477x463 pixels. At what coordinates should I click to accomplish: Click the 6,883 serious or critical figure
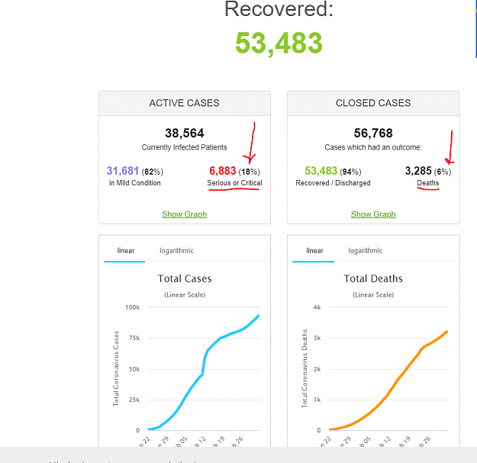[x=222, y=171]
